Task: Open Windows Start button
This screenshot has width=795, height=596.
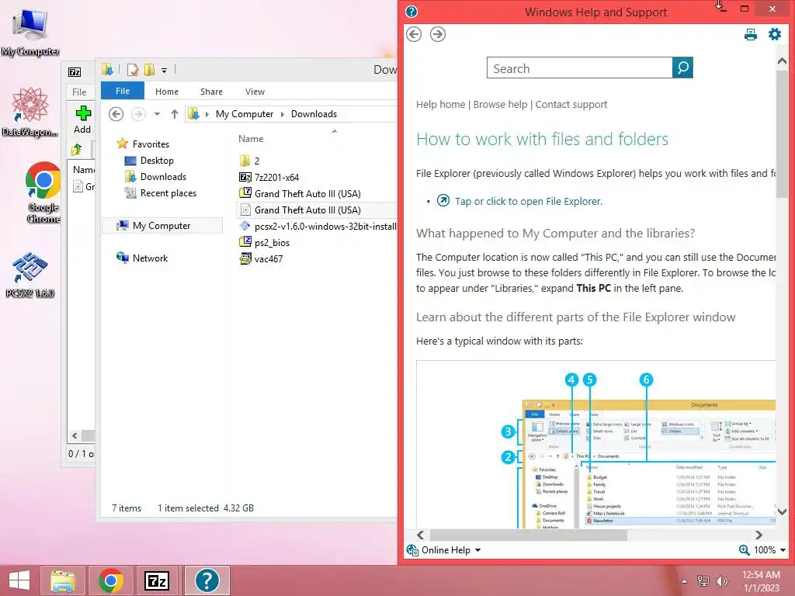Action: (x=19, y=580)
